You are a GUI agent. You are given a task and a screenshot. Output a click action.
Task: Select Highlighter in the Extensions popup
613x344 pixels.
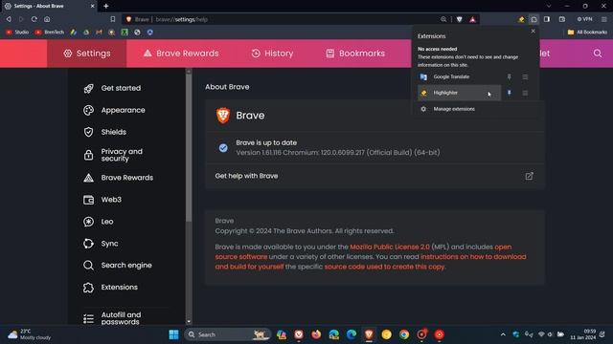(459, 93)
